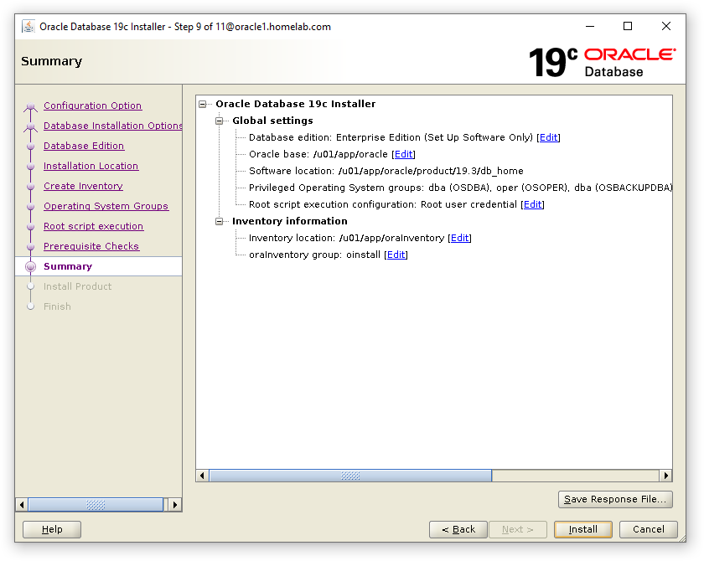Collapse the Global settings tree node
This screenshot has height=561, width=704.
click(220, 121)
